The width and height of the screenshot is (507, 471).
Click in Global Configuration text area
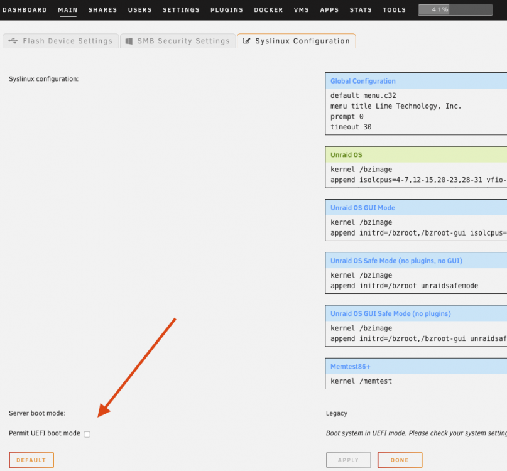click(416, 111)
